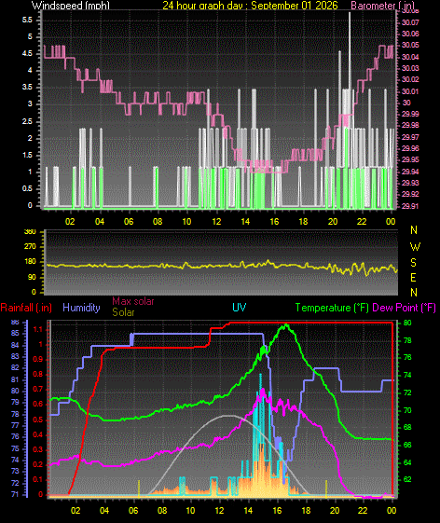Click temperature scale value 72
The image size is (440, 523).
point(407,392)
